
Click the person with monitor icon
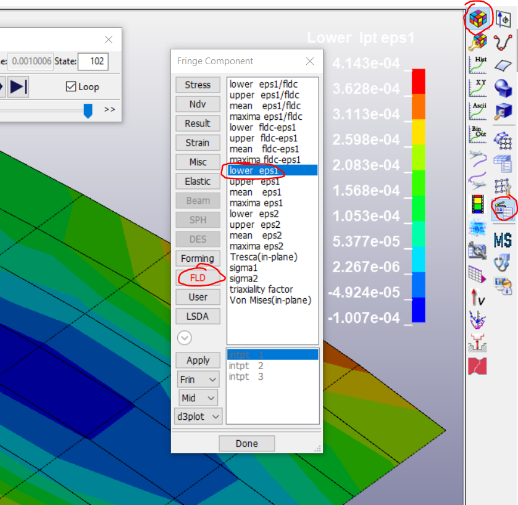pos(503,286)
